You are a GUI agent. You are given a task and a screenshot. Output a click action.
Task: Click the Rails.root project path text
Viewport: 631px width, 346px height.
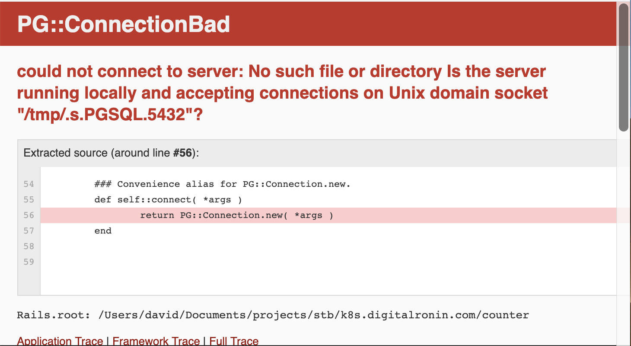coord(313,315)
